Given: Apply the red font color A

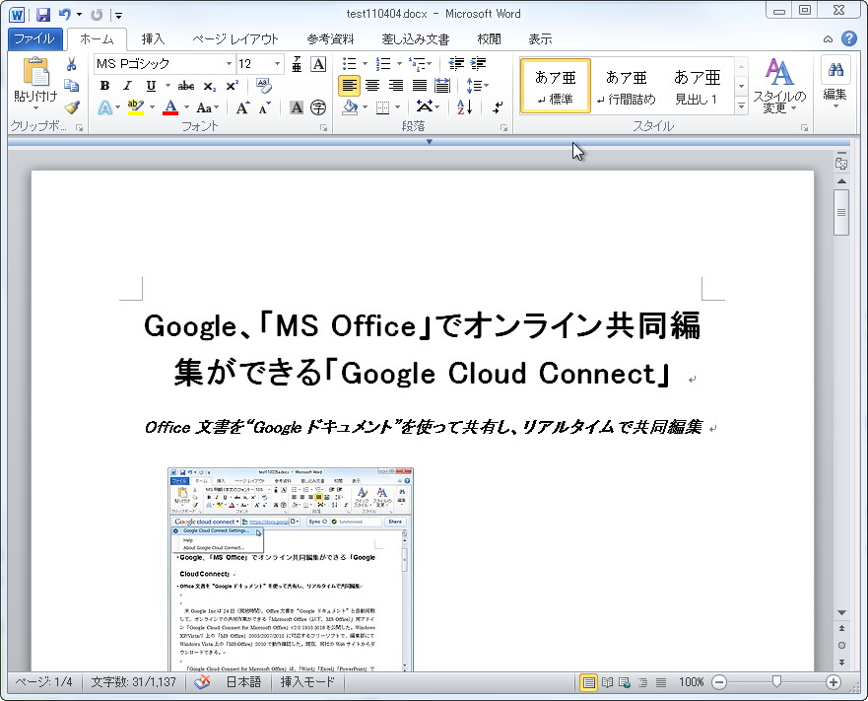Looking at the screenshot, I should tap(170, 106).
